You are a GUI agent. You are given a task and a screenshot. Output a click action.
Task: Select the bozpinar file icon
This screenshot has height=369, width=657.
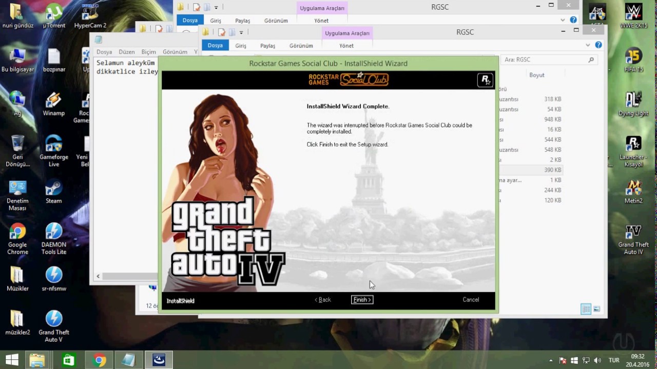[54, 60]
